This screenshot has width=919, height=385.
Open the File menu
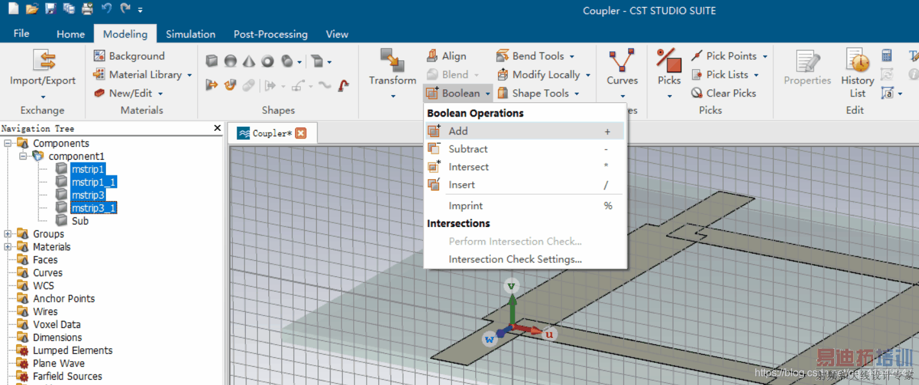[x=21, y=34]
